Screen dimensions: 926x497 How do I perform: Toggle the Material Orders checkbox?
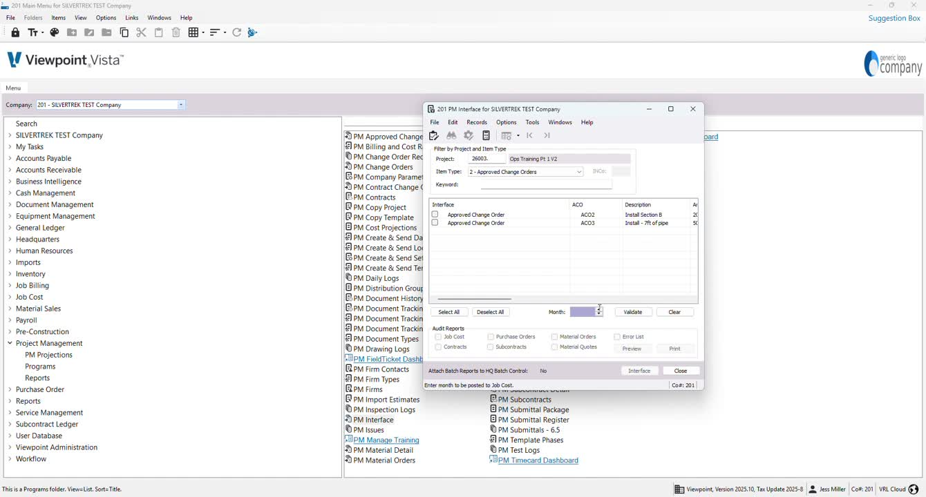coord(554,337)
